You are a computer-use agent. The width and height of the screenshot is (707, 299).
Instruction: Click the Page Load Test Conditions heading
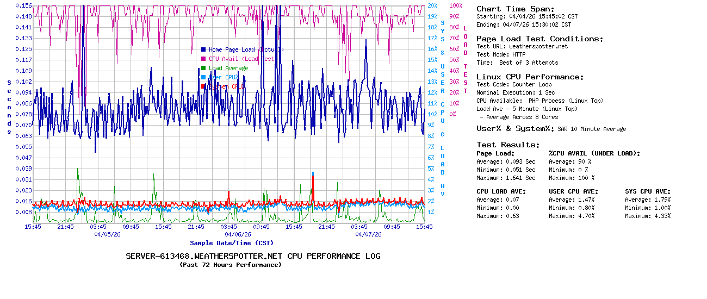tap(539, 39)
